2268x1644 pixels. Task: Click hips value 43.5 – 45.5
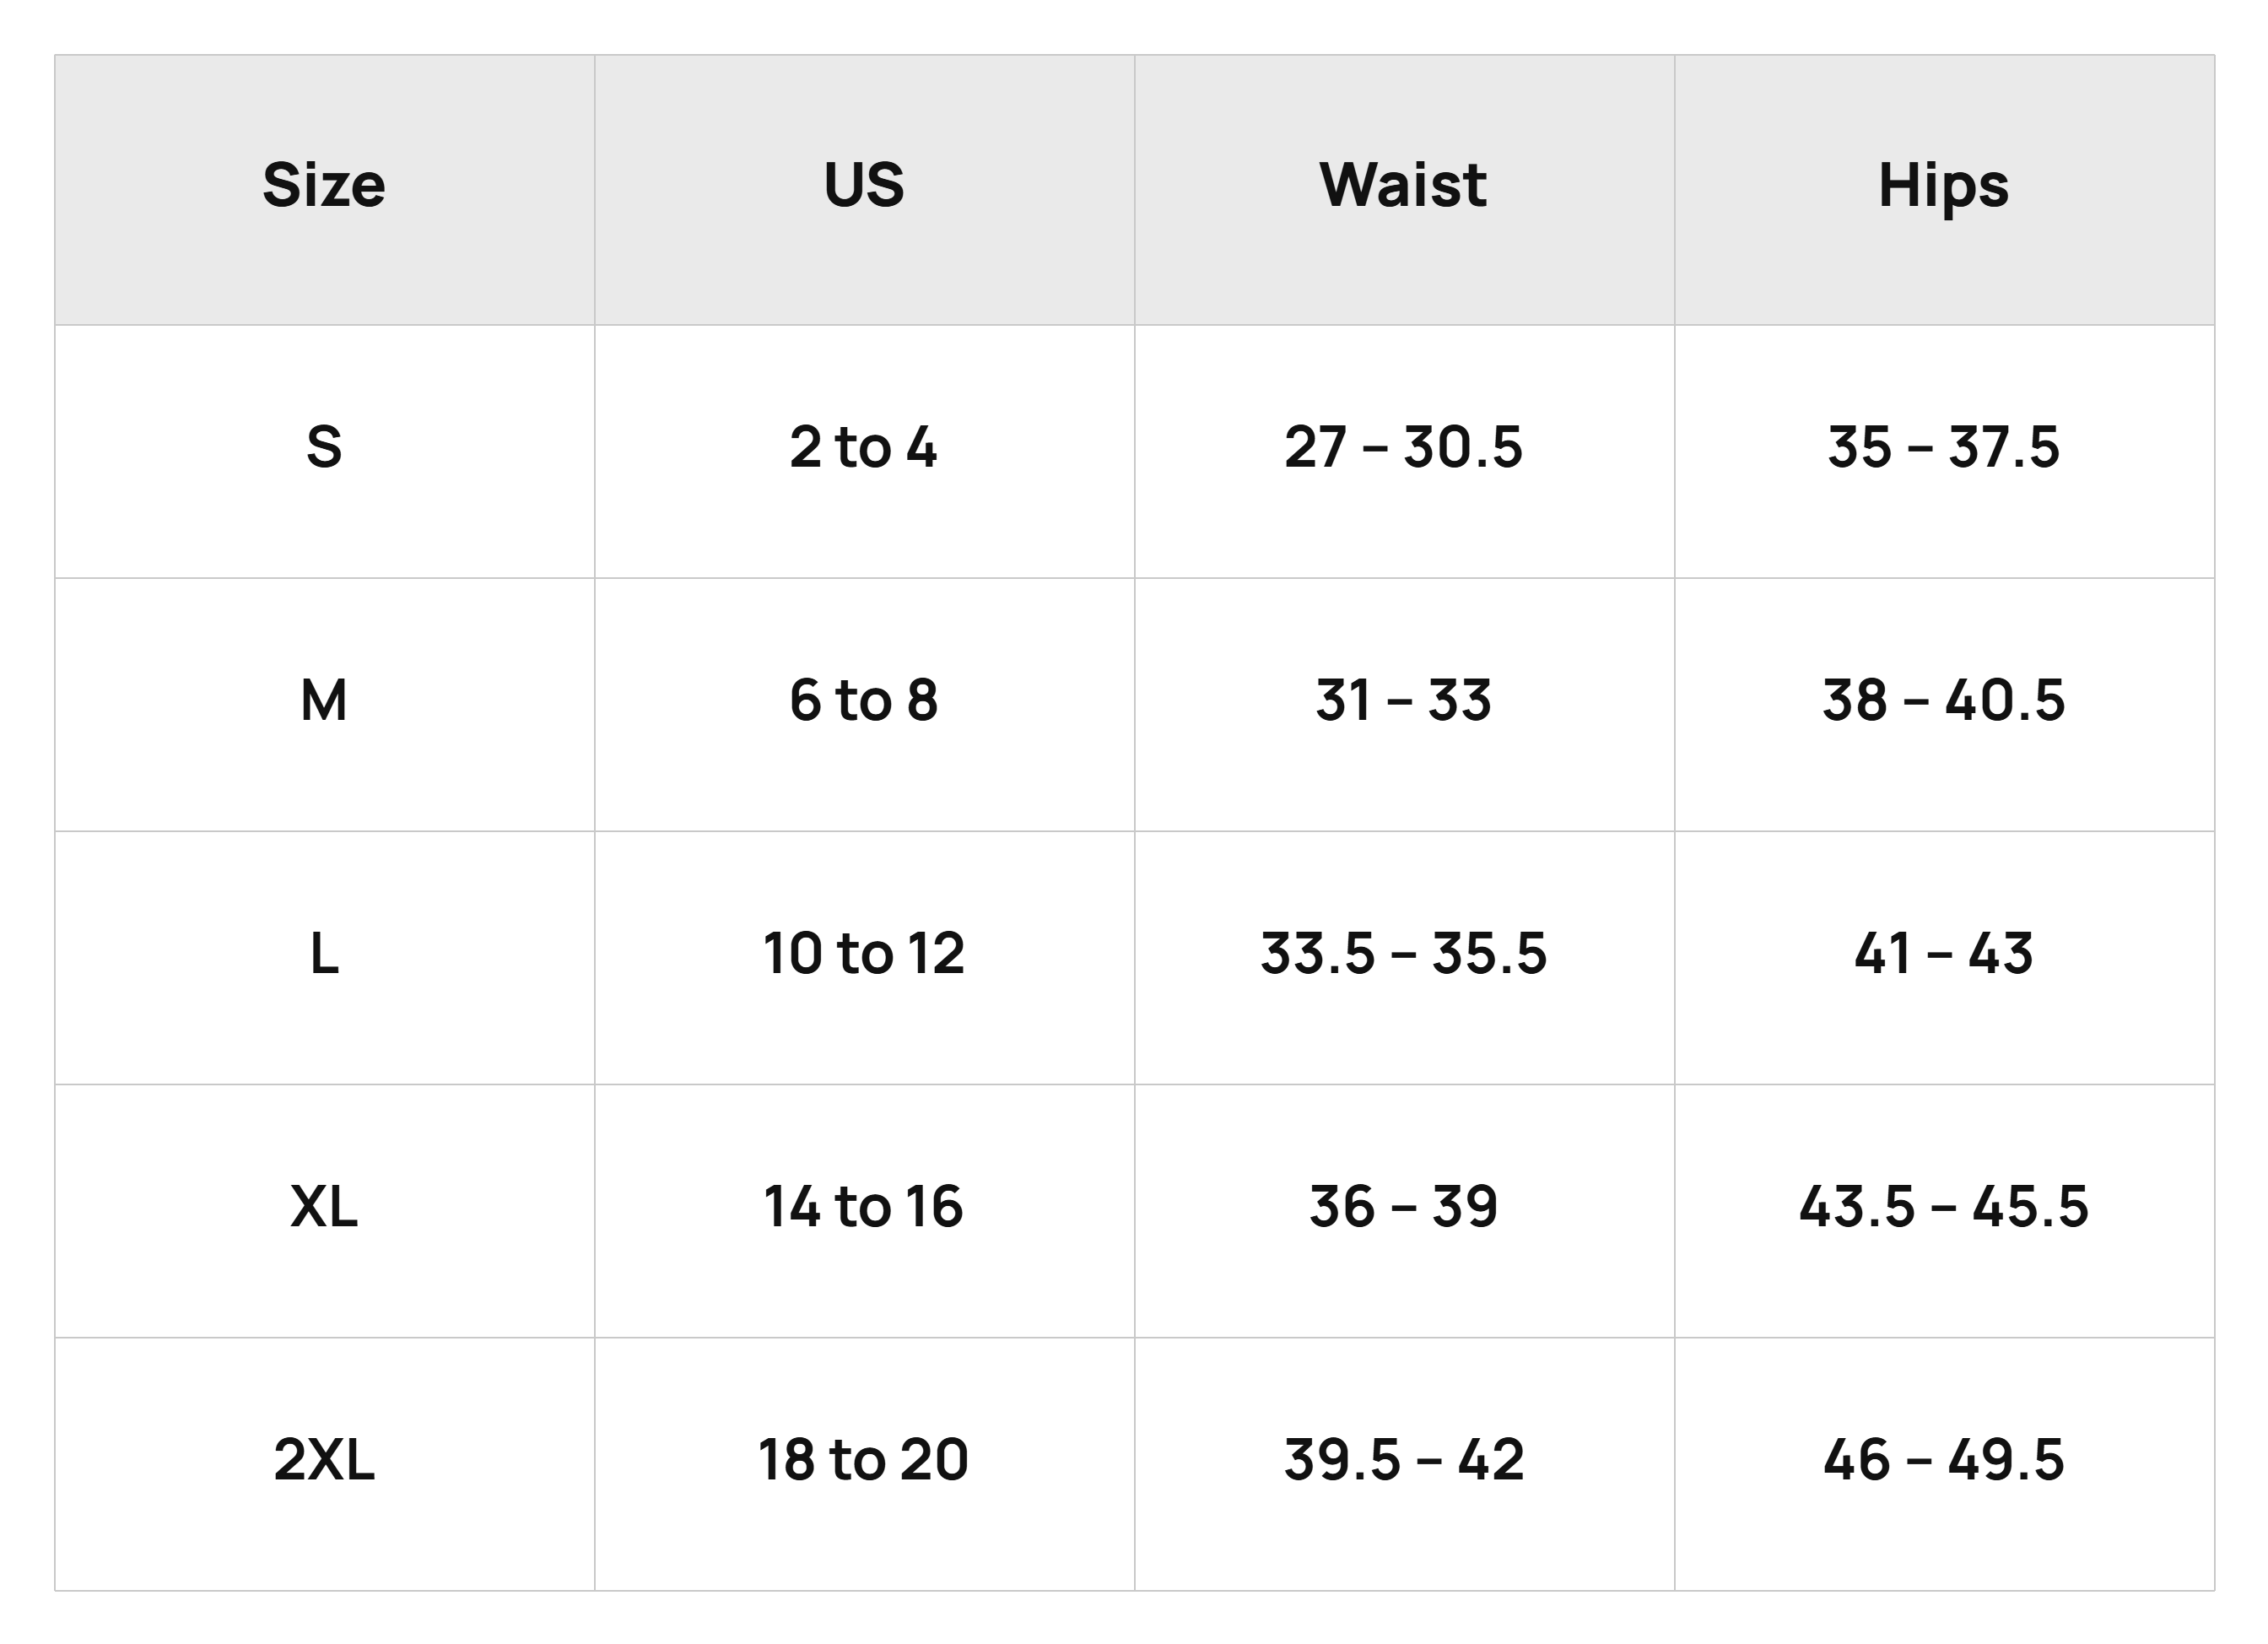(x=1943, y=1207)
